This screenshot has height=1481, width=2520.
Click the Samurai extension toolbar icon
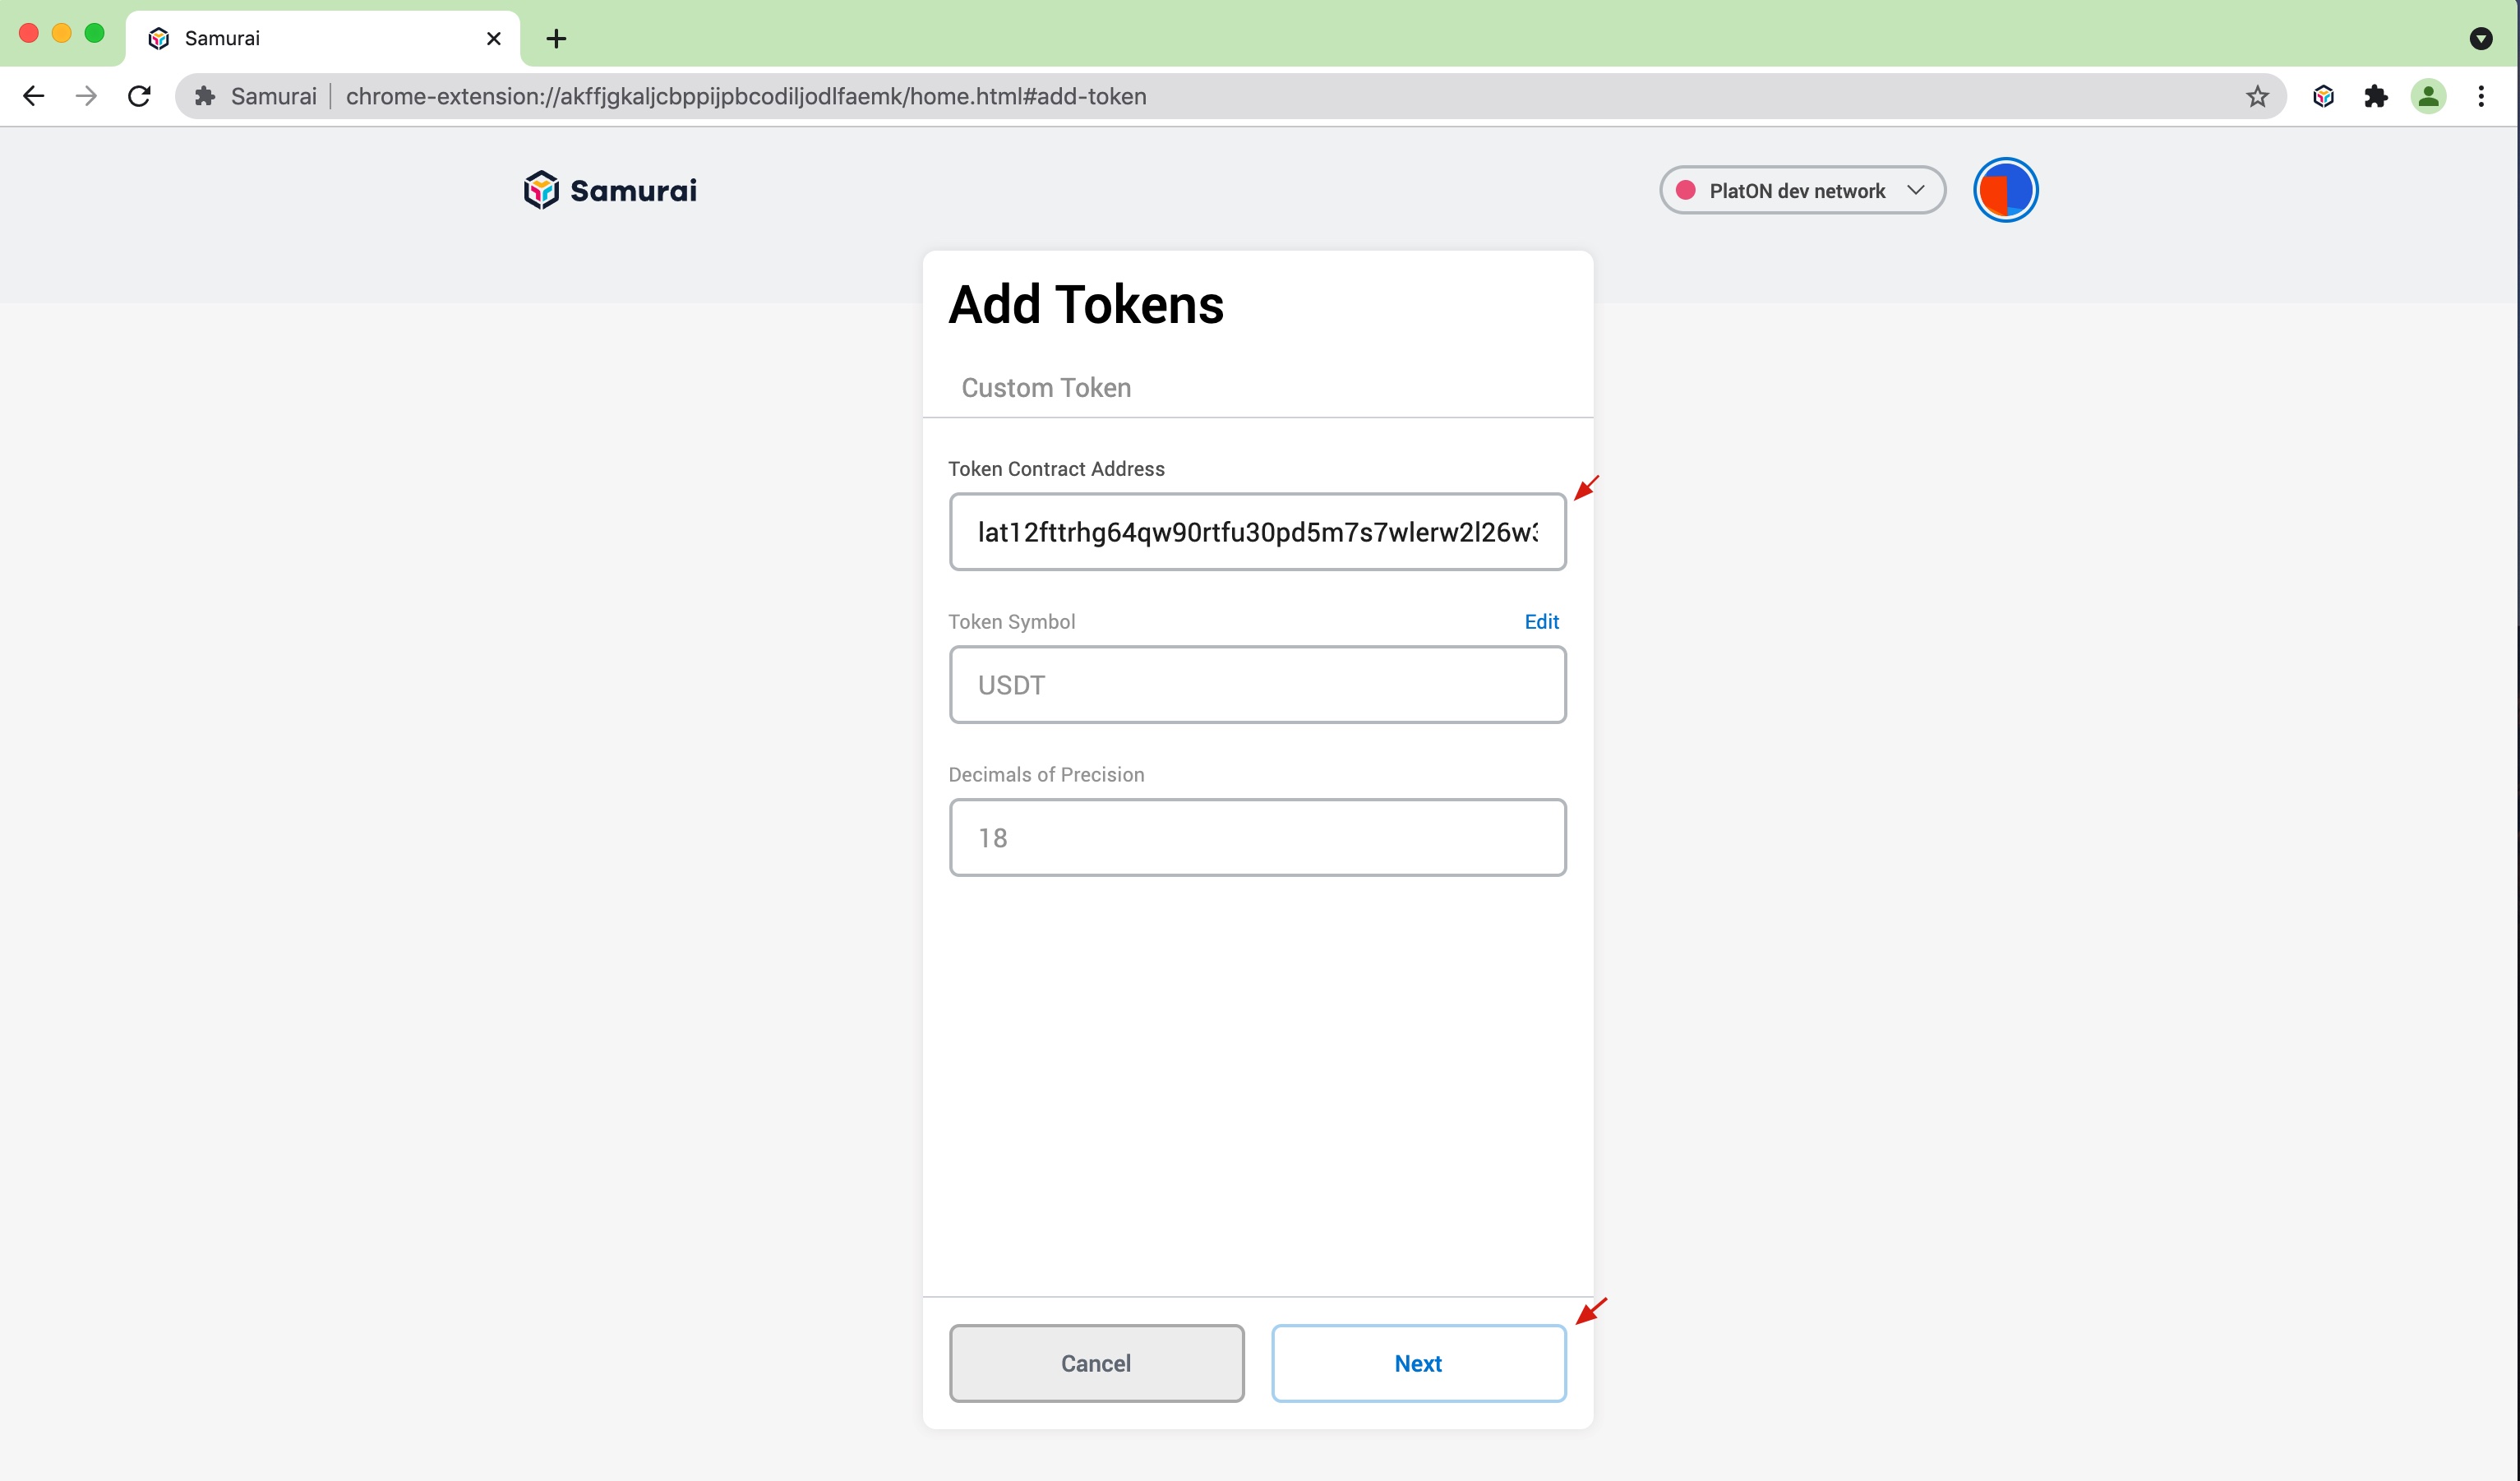point(2323,96)
